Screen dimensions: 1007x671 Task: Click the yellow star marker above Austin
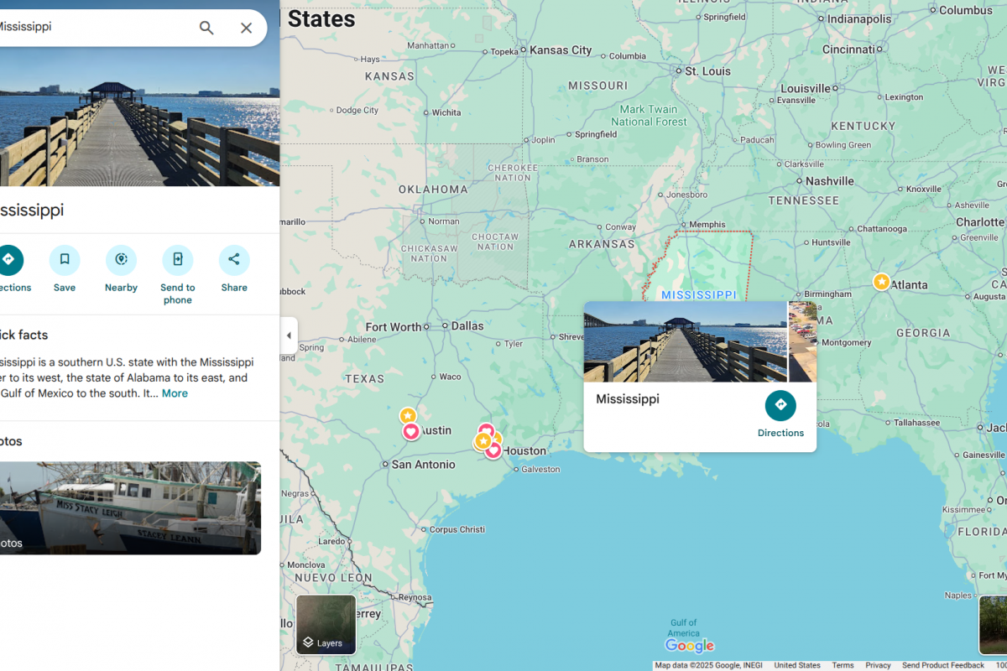click(x=407, y=415)
